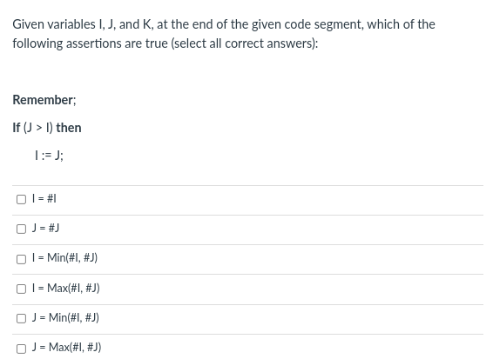Select the "I = Min(#I, #J)" checkbox
The image size is (493, 359).
click(21, 259)
